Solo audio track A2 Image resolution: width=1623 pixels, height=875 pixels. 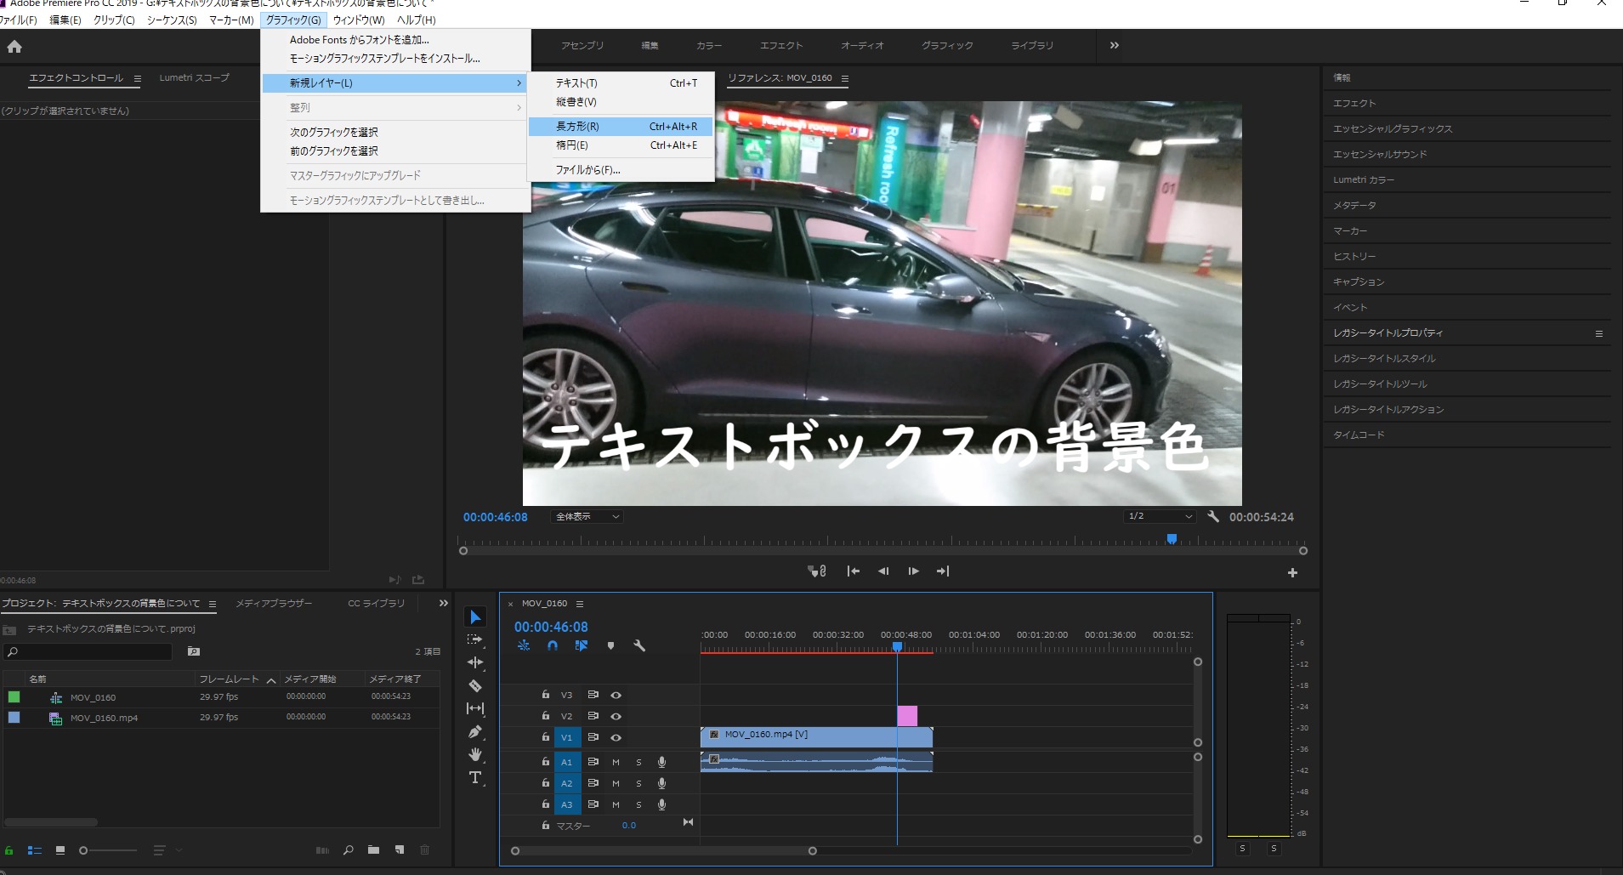[x=638, y=783]
